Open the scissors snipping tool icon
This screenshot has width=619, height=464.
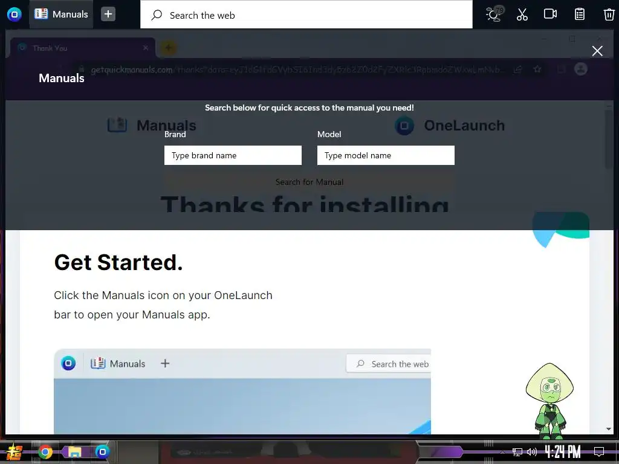(522, 14)
